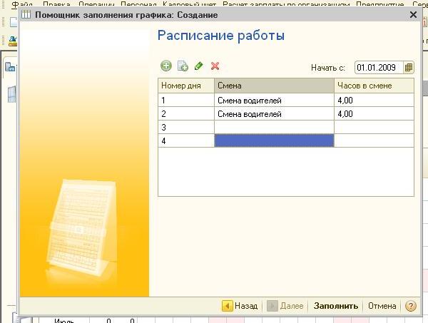Select Смена водителей in day 2 row

tap(274, 113)
